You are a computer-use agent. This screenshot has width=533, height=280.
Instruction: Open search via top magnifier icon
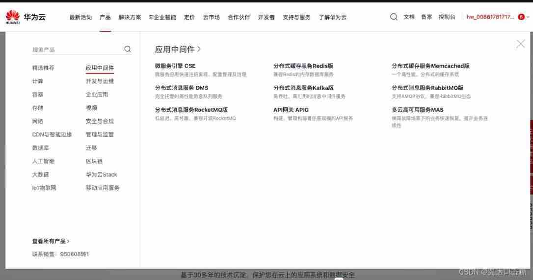pos(394,17)
